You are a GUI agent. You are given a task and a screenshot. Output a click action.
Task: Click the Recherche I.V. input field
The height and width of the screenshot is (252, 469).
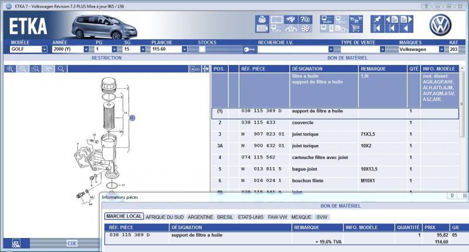click(x=293, y=49)
